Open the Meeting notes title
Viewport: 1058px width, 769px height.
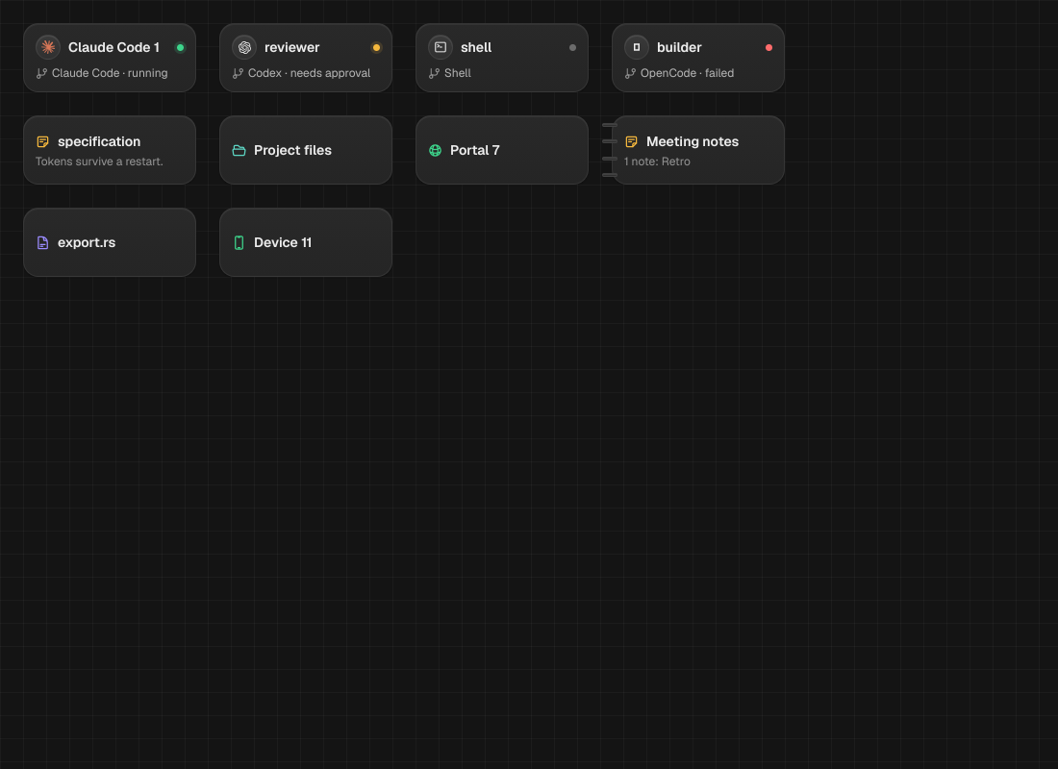click(693, 141)
